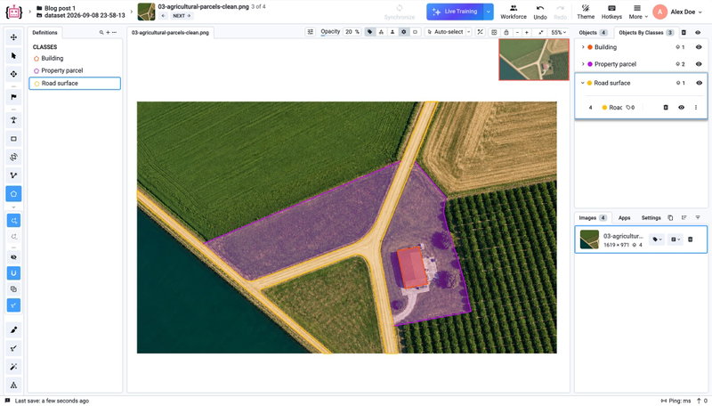Switch to the Objects tab
This screenshot has width=712, height=406.
(593, 33)
